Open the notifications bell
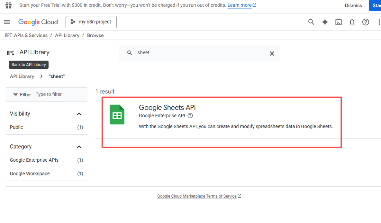Viewport: 381px width, 223px height. (352, 22)
